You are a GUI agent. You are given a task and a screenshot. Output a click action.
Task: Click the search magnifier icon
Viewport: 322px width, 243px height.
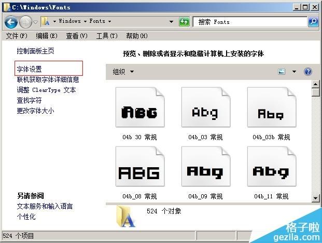pos(313,22)
